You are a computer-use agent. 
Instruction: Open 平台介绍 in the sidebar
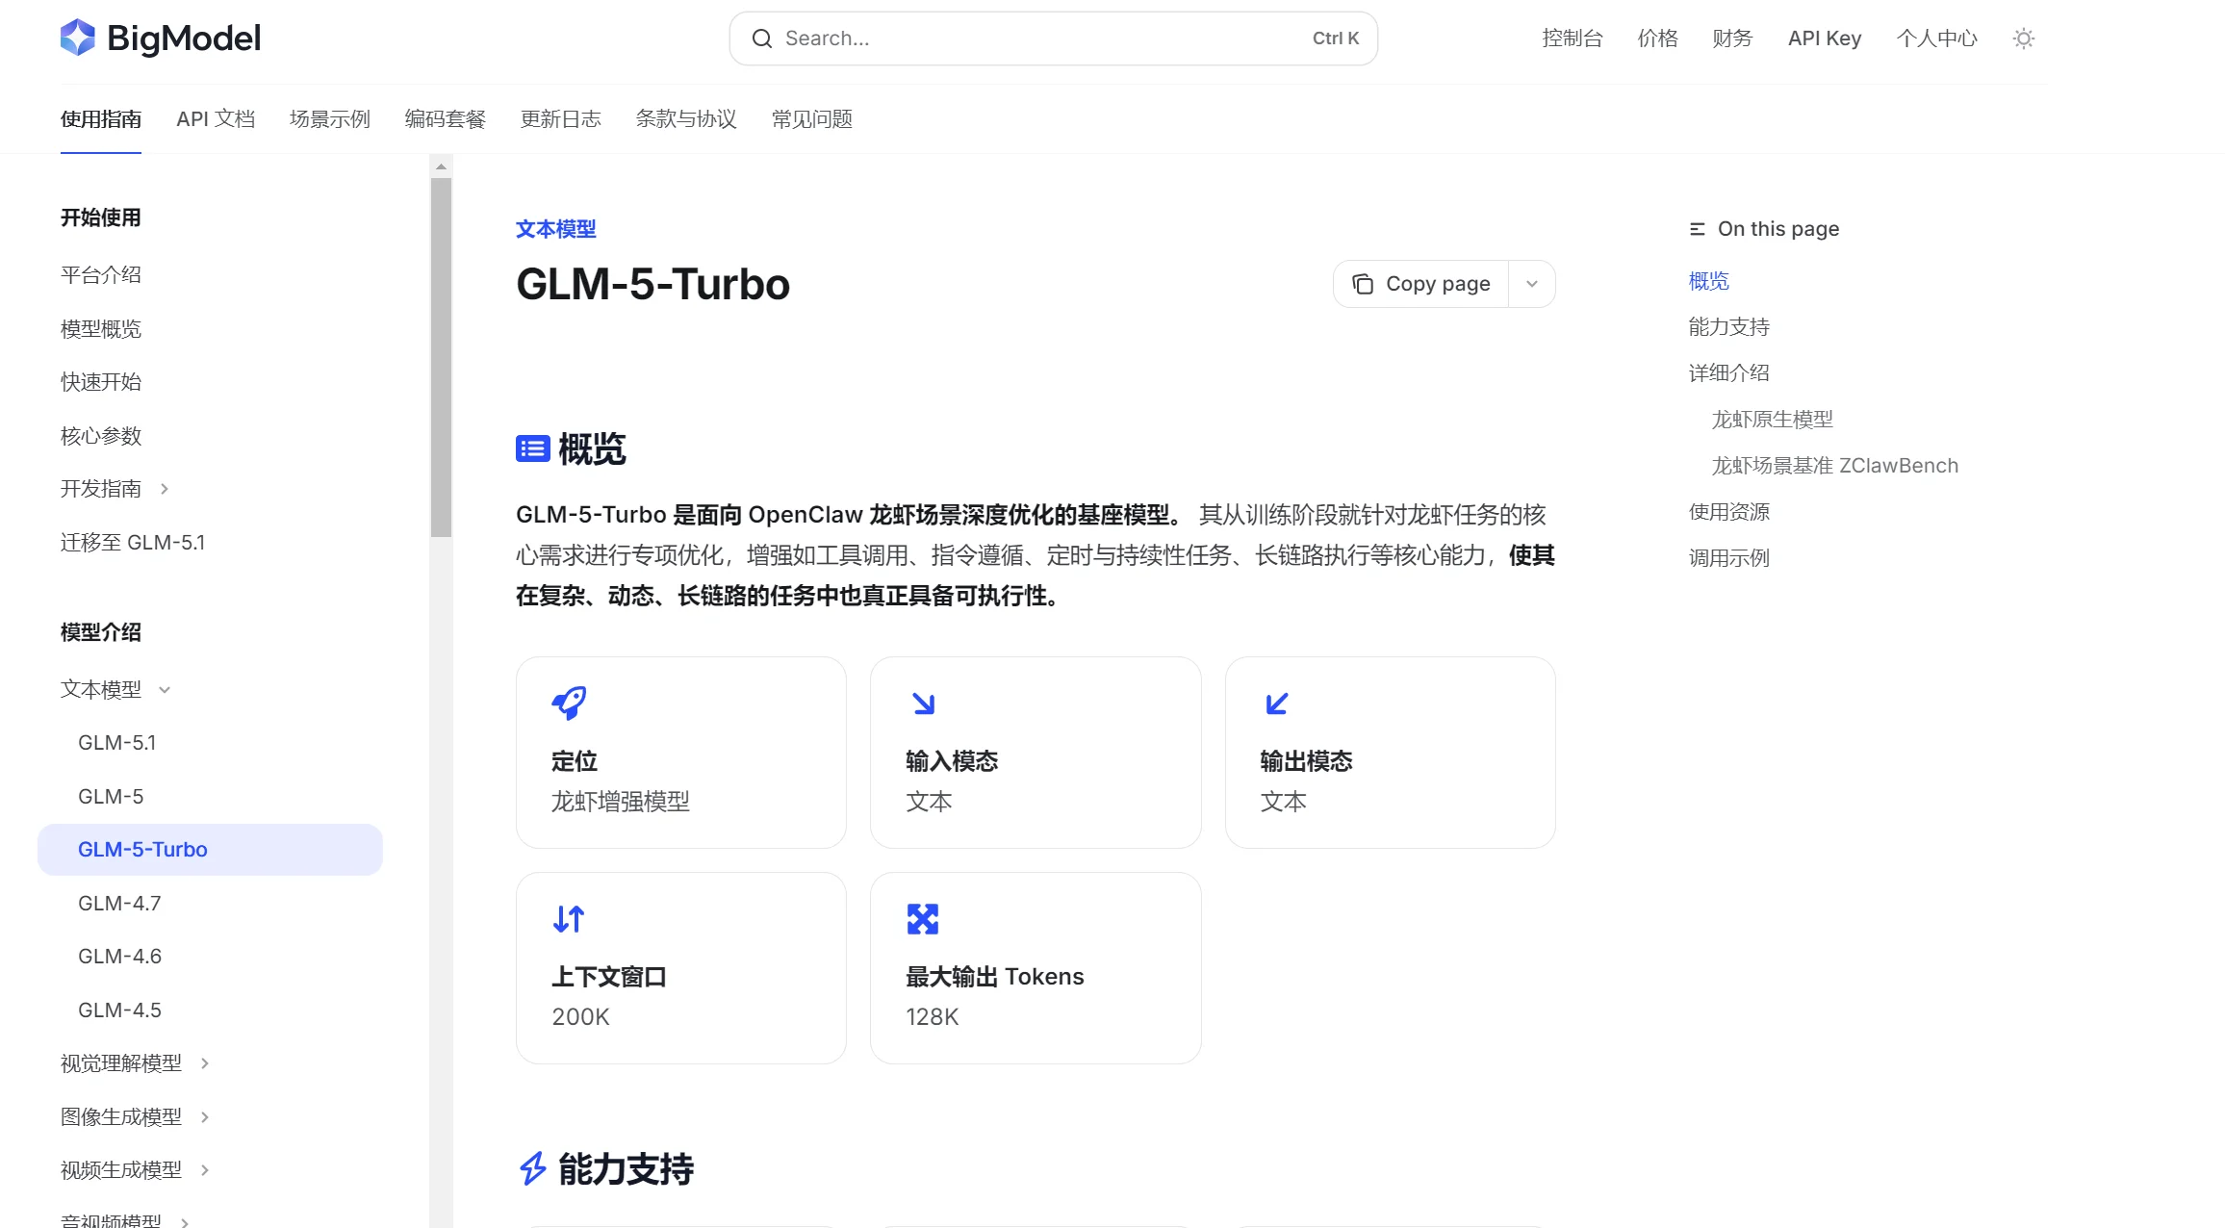[101, 275]
